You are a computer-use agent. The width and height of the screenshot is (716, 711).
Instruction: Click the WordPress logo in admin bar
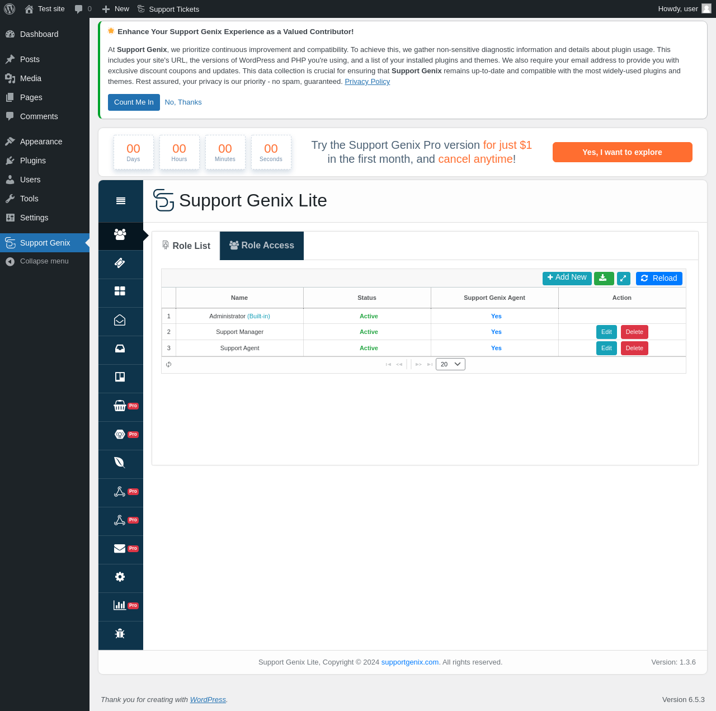[10, 9]
